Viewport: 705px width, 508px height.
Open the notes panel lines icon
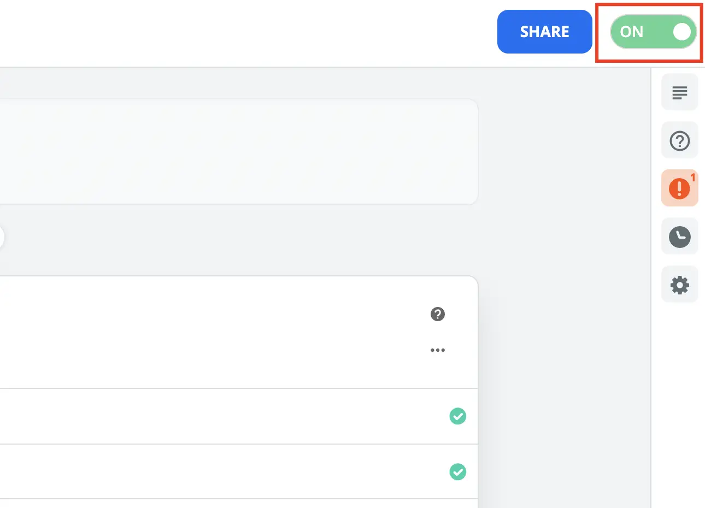point(679,92)
